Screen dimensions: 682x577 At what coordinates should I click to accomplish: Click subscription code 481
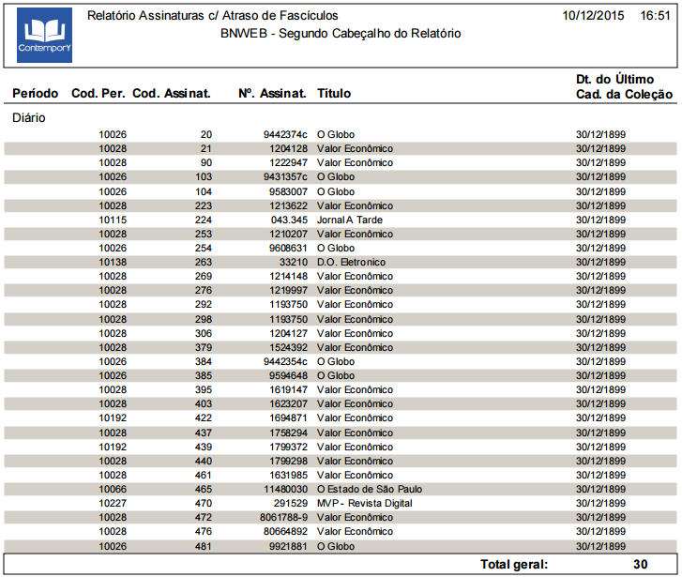pyautogui.click(x=204, y=547)
